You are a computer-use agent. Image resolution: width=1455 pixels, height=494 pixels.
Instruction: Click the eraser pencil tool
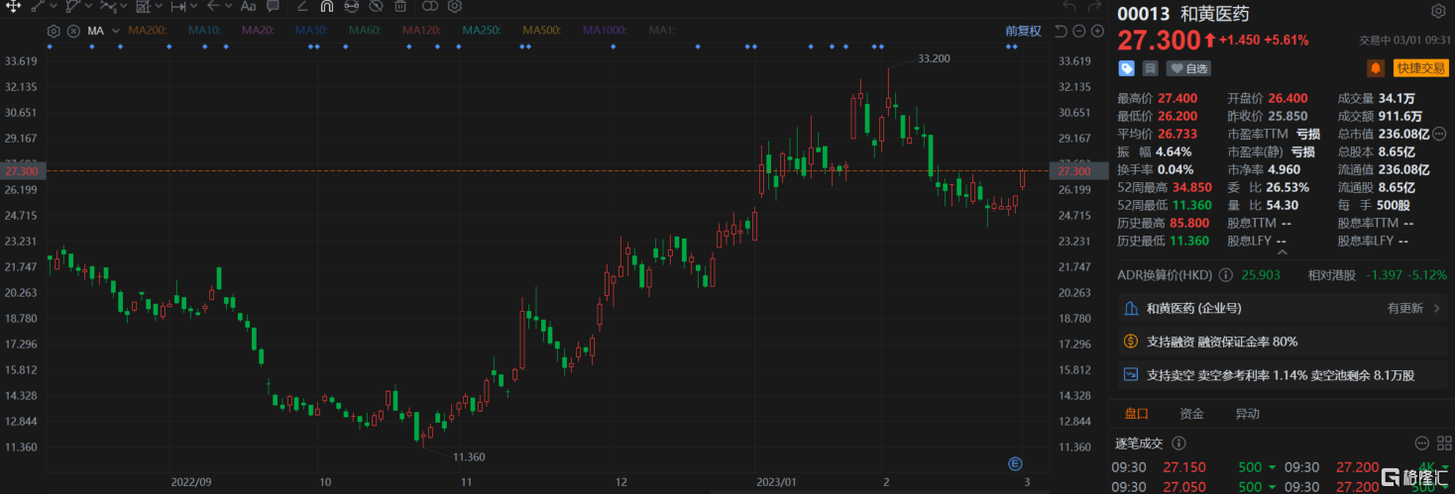[x=302, y=6]
